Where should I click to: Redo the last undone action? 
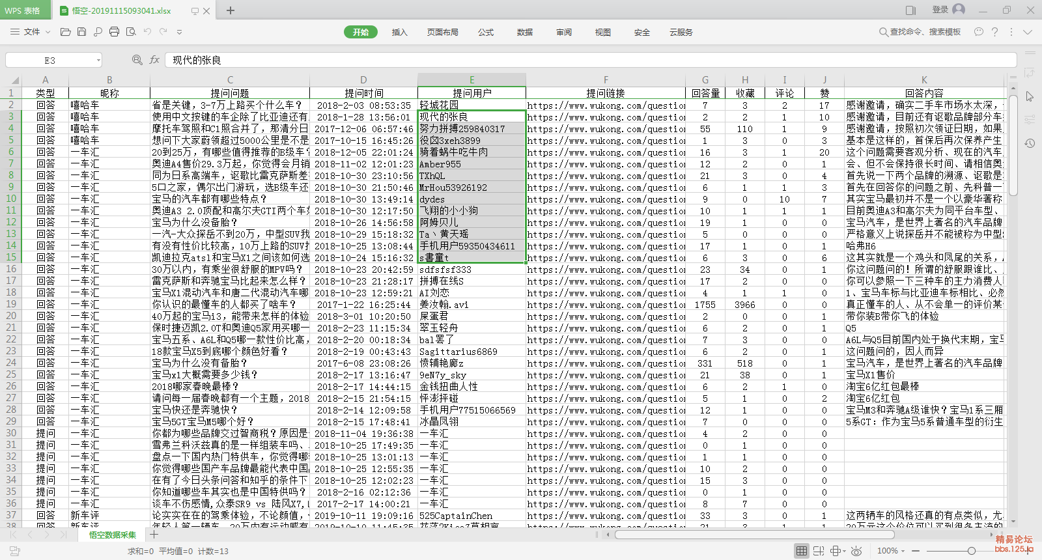(x=163, y=31)
